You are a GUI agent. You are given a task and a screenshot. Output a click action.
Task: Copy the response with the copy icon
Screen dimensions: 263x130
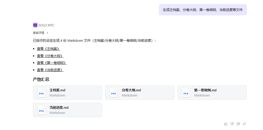click(x=238, y=124)
